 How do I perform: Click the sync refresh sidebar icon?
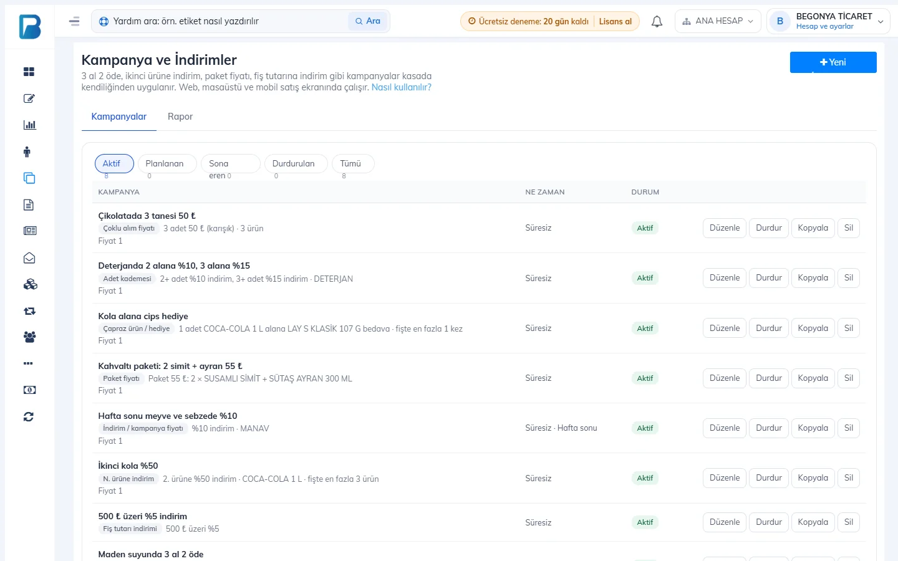29,416
